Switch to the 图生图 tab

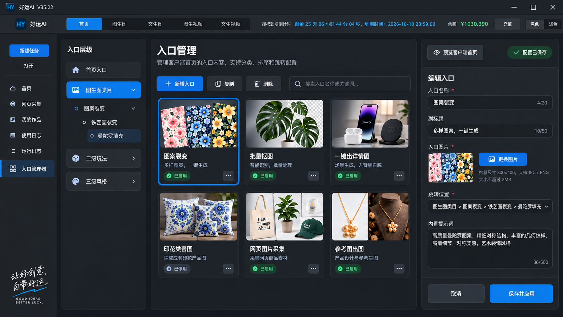coord(120,24)
